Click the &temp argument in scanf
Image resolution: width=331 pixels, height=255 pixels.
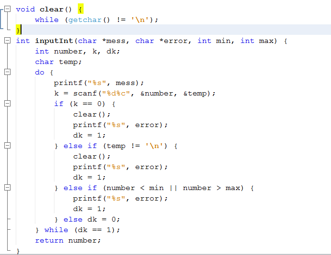click(197, 93)
